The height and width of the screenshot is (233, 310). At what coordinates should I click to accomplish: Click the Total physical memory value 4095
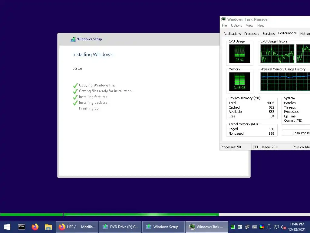click(271, 103)
